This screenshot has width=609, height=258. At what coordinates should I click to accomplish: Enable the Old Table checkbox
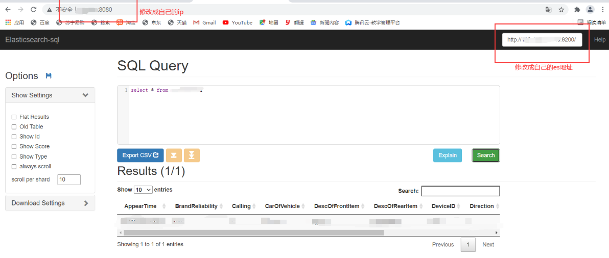pyautogui.click(x=14, y=126)
